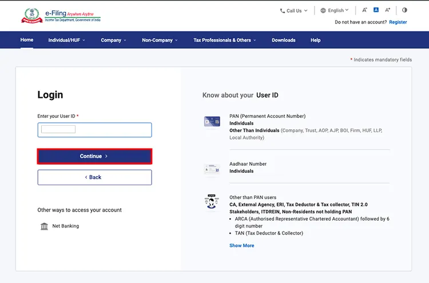This screenshot has width=429, height=283.
Task: Click the Login heading text
Action: [x=50, y=95]
